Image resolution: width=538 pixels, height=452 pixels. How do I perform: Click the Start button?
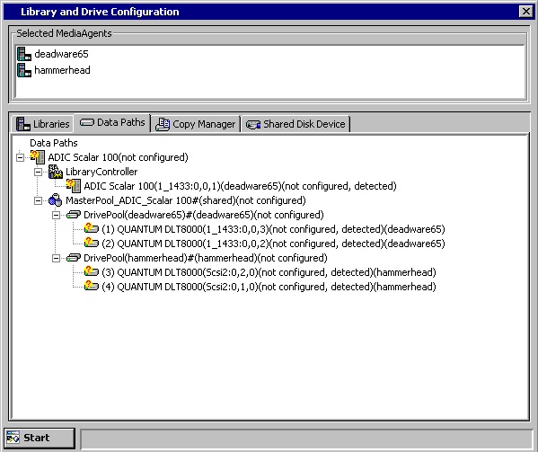tap(40, 438)
